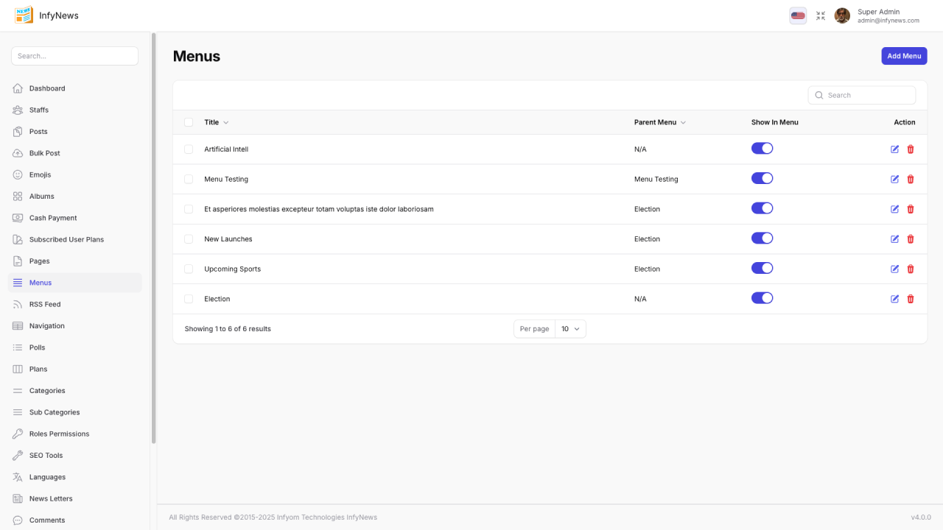Click the edit icon for Upcoming Sports
943x530 pixels.
894,269
